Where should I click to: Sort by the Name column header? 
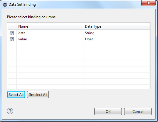coord(50,26)
